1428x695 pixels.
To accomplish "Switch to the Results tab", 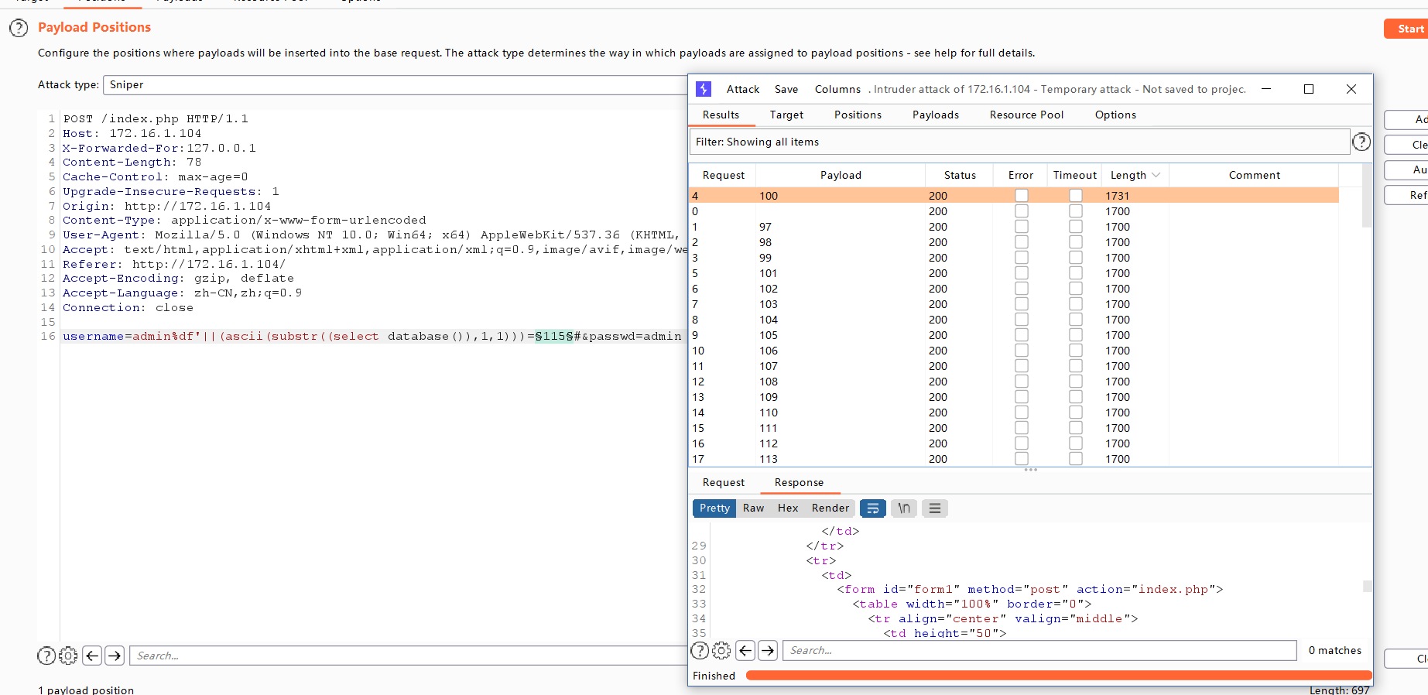I will [x=721, y=115].
